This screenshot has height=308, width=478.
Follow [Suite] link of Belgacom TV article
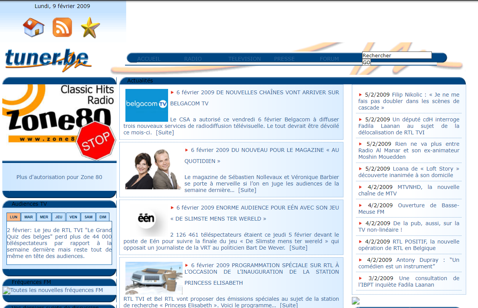[165, 132]
